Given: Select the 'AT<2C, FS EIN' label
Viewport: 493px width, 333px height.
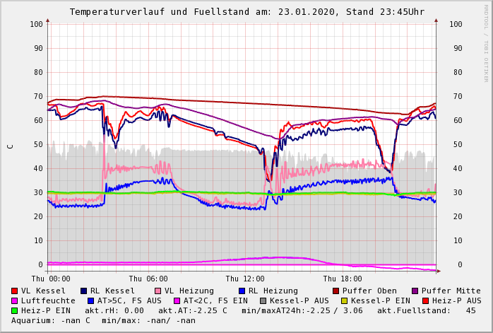Looking at the screenshot, I should tap(215, 301).
